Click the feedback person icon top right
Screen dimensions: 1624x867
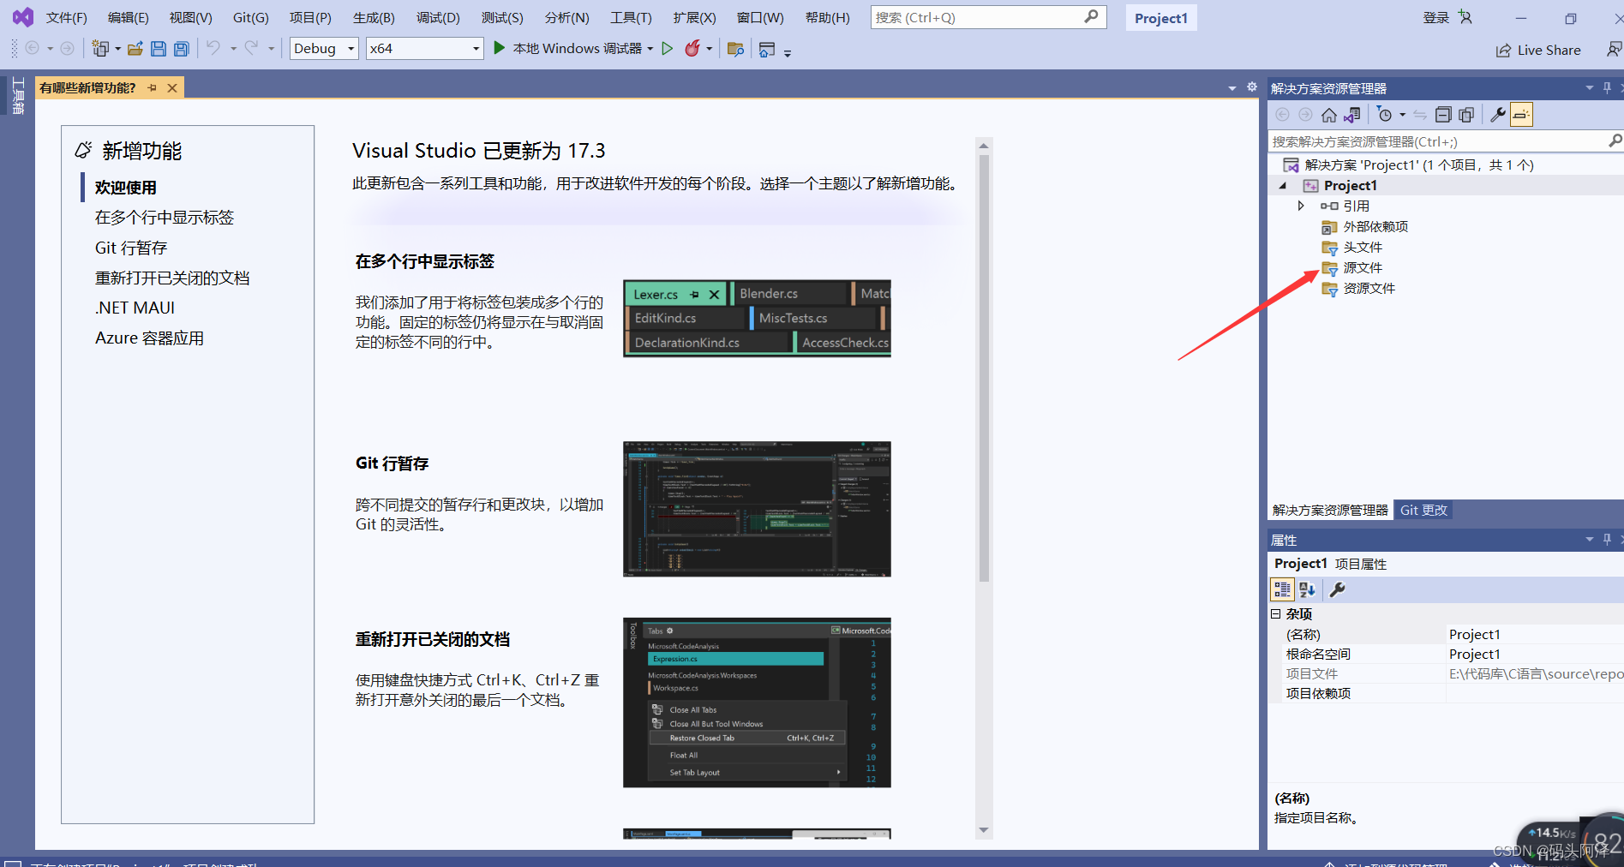click(1614, 50)
